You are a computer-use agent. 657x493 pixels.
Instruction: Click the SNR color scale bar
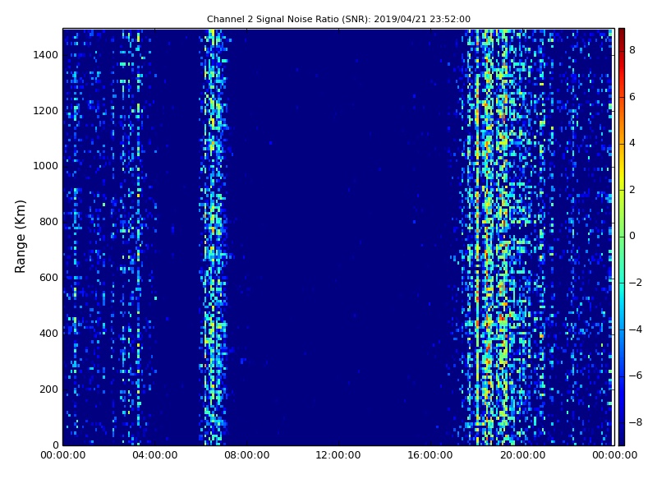click(622, 237)
